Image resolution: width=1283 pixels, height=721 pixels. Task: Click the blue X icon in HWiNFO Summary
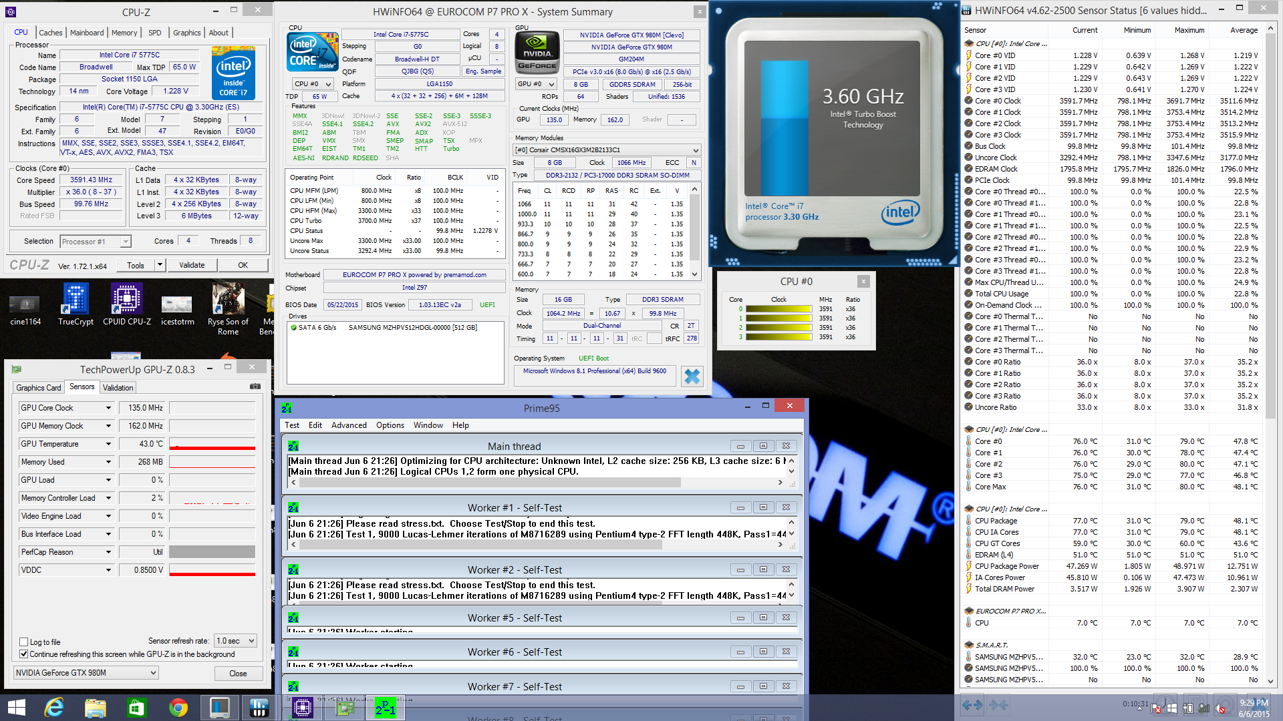click(692, 377)
